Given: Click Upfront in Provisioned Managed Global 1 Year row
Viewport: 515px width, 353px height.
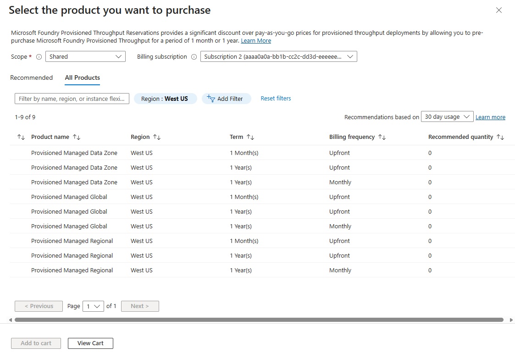Looking at the screenshot, I should [339, 211].
